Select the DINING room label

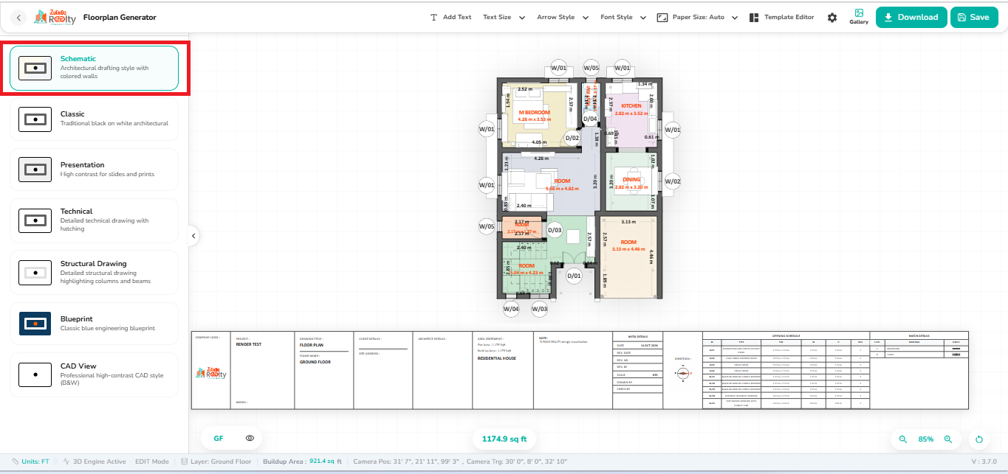click(631, 180)
